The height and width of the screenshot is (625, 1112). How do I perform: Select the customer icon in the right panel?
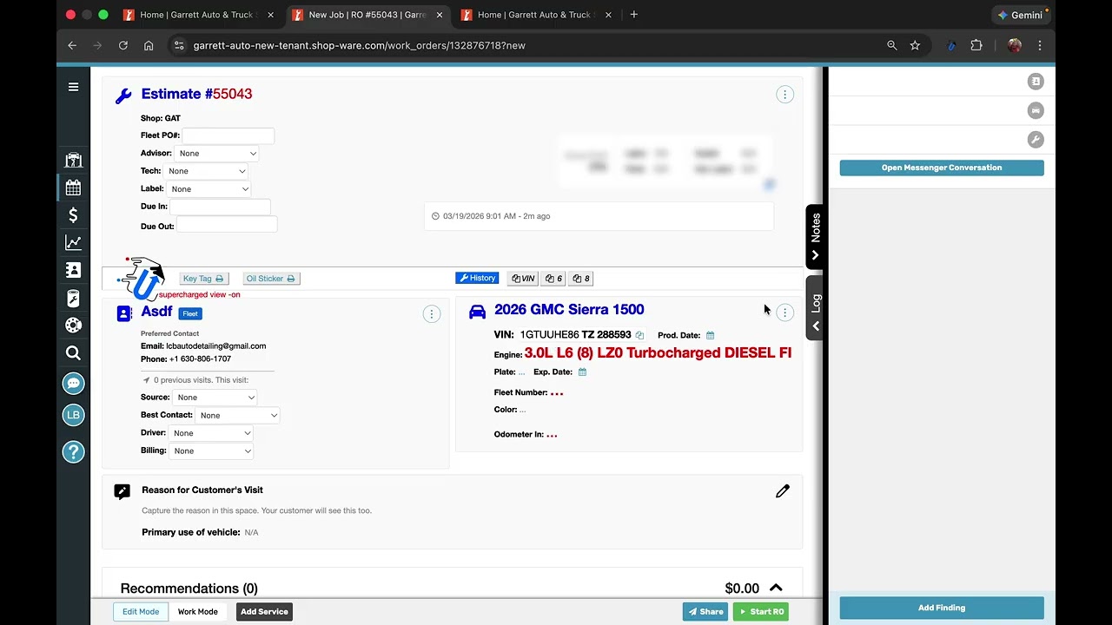pos(1036,82)
